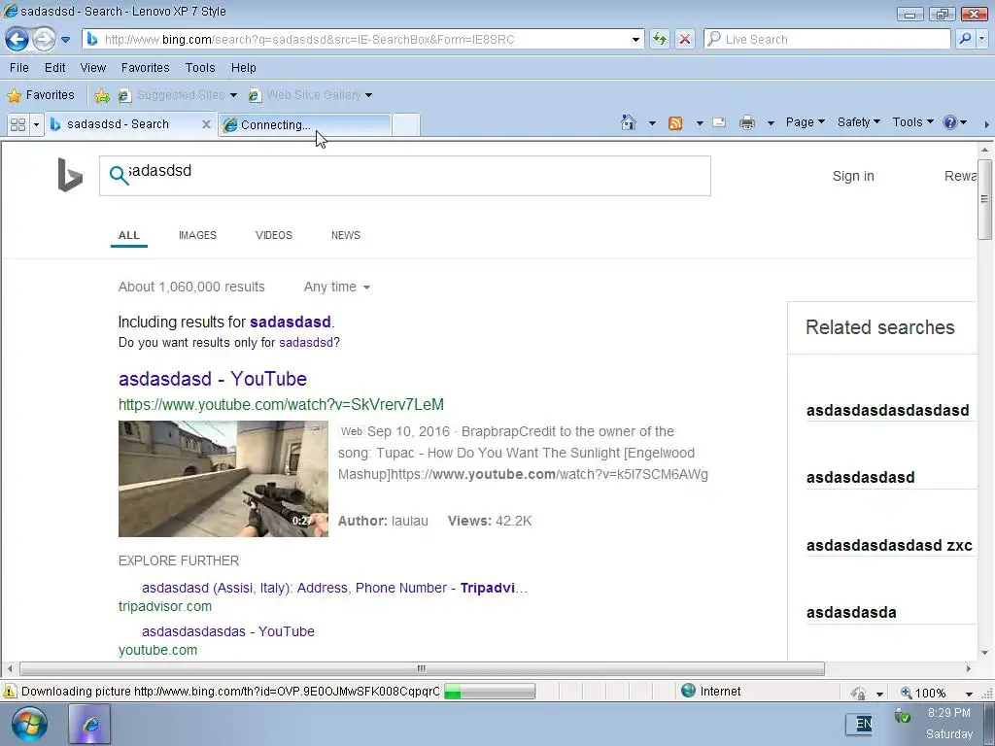Click related search asdasdasdasd zxc
This screenshot has height=746, width=995.
pos(889,546)
